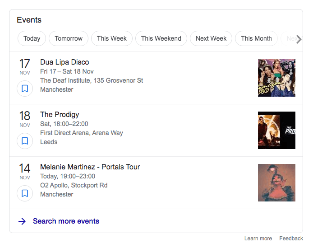
Task: Open The Prodigy event title
Action: 60,115
